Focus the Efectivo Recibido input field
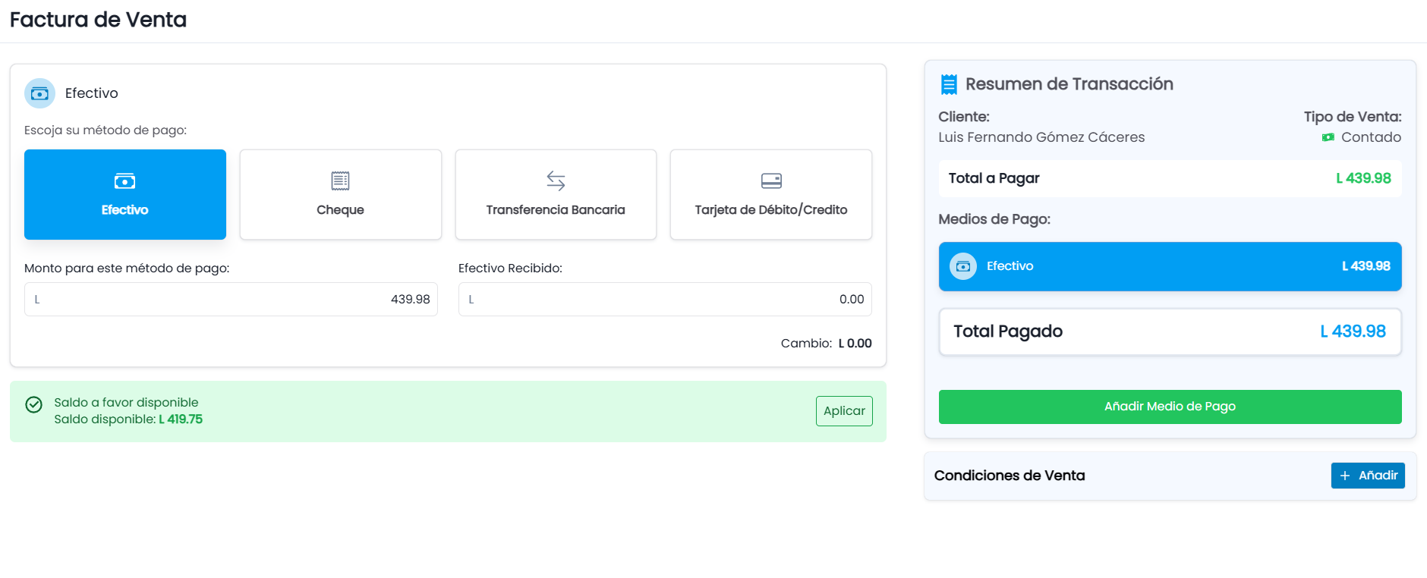 click(x=665, y=300)
